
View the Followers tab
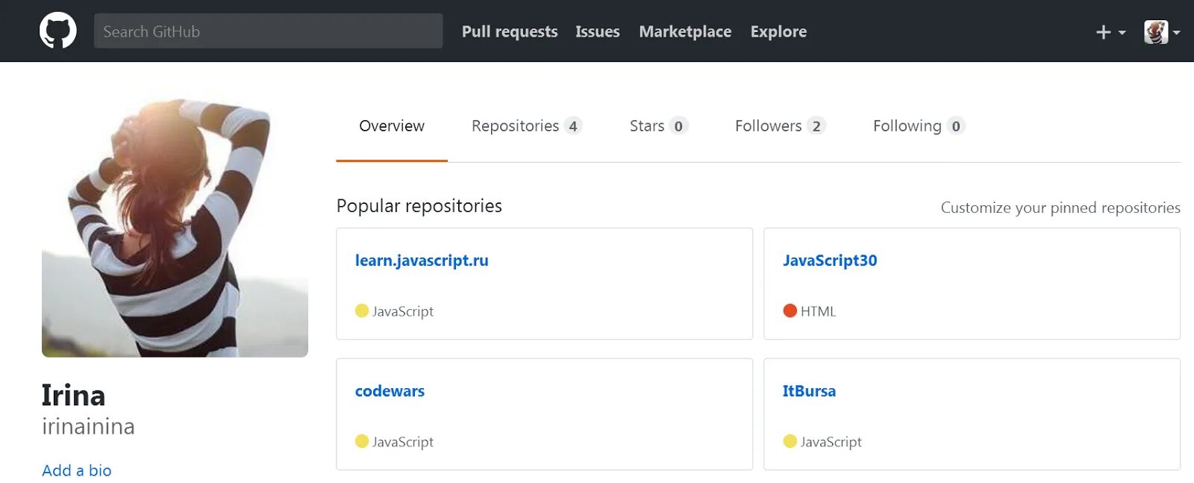(x=778, y=126)
